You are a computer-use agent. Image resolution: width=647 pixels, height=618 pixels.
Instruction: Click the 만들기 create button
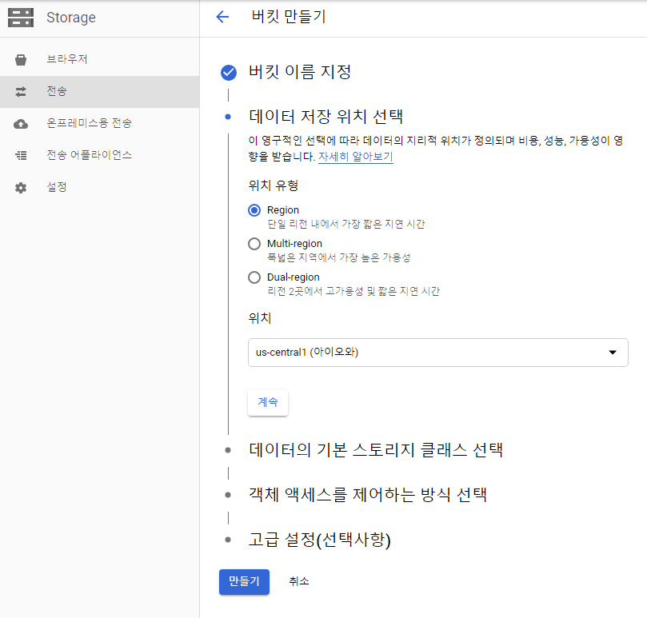(244, 582)
